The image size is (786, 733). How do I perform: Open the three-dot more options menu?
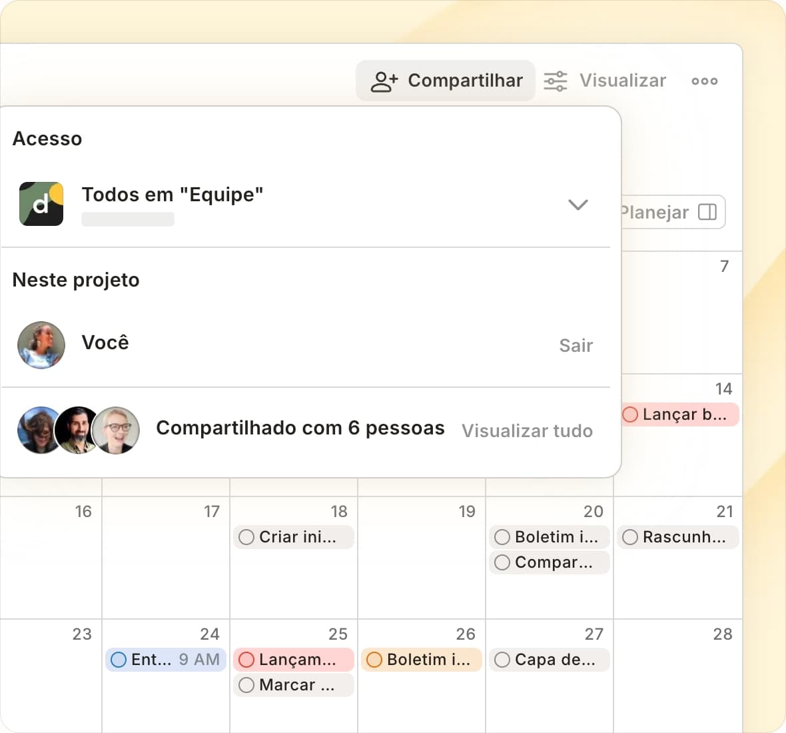pos(704,81)
